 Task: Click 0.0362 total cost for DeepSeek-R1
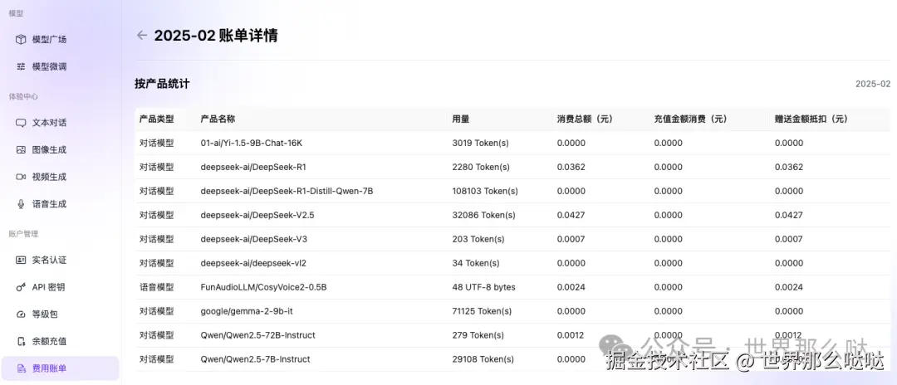[x=571, y=167]
